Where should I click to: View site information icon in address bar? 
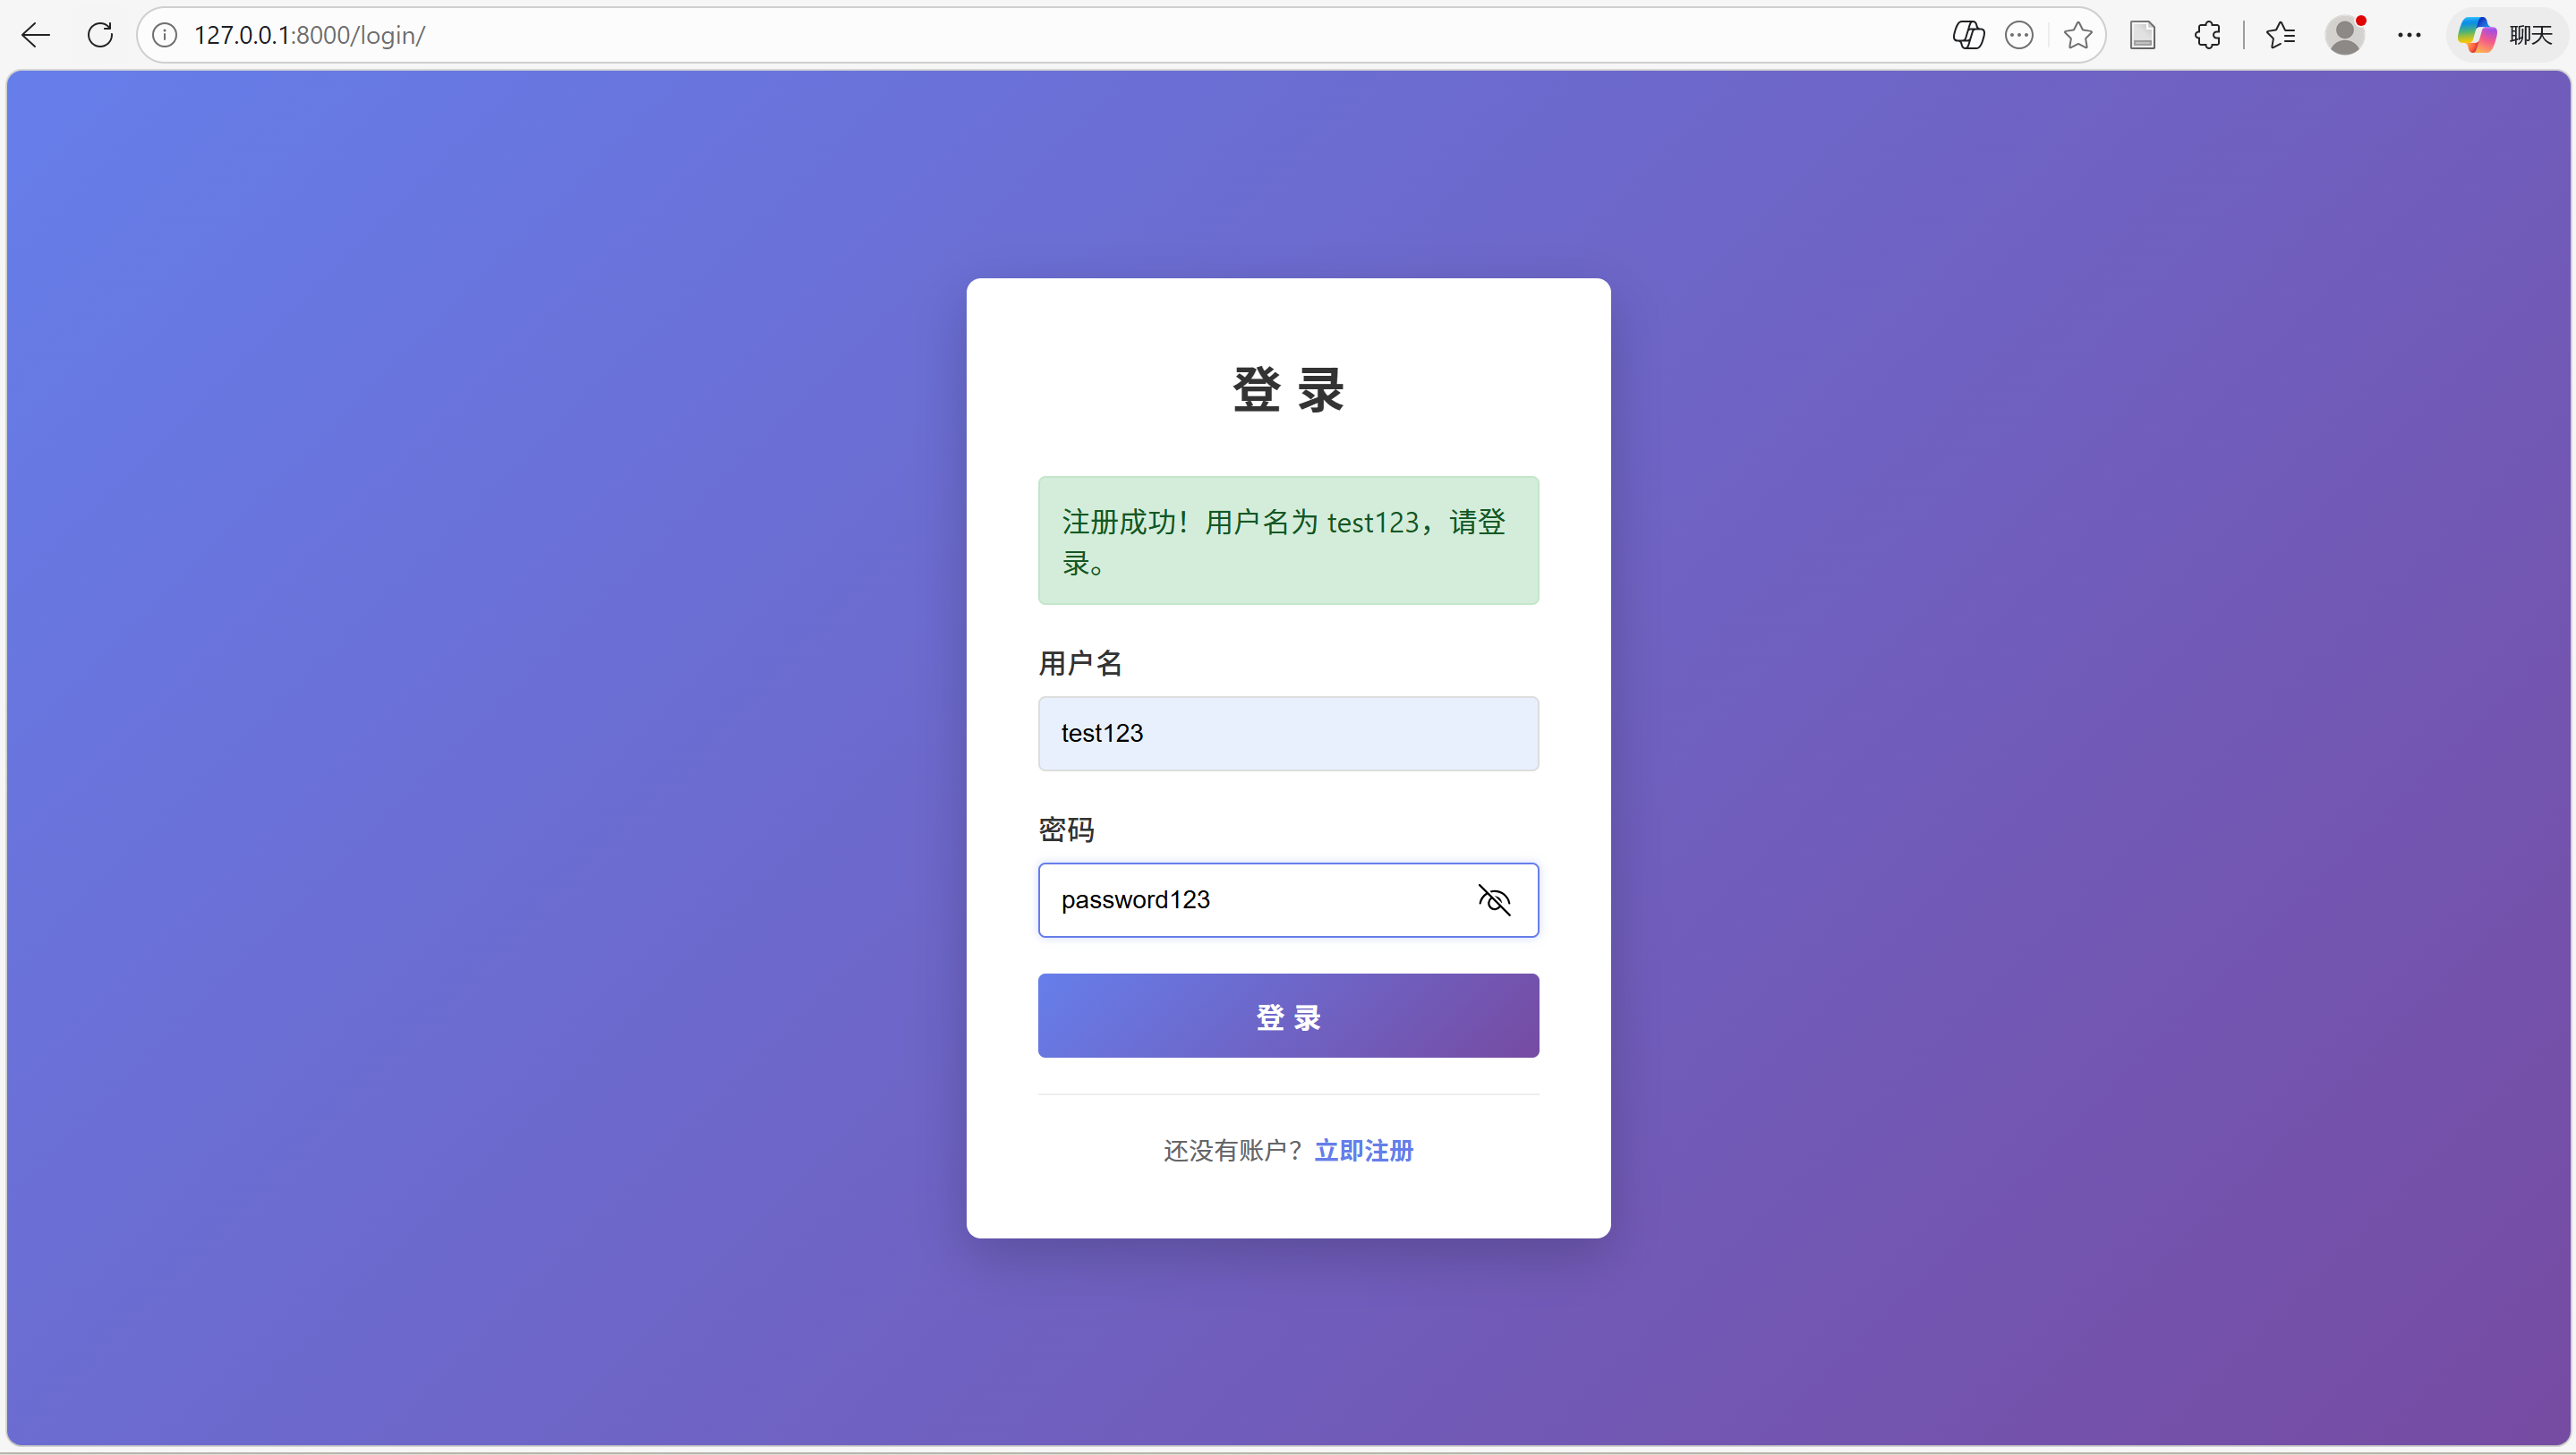point(165,36)
